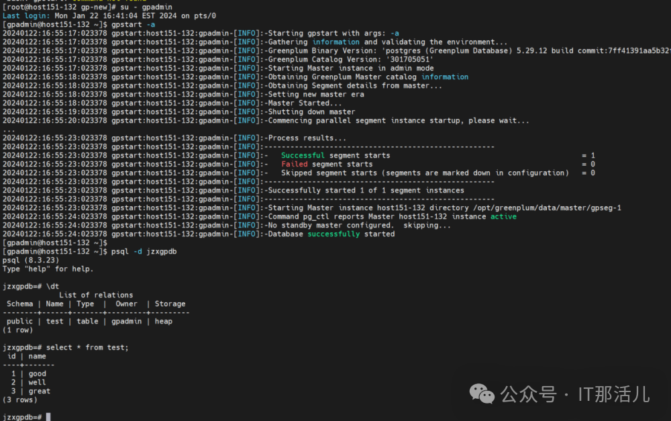This screenshot has width=671, height=421.
Task: Click the green "Successful" segment starts text
Action: (303, 155)
